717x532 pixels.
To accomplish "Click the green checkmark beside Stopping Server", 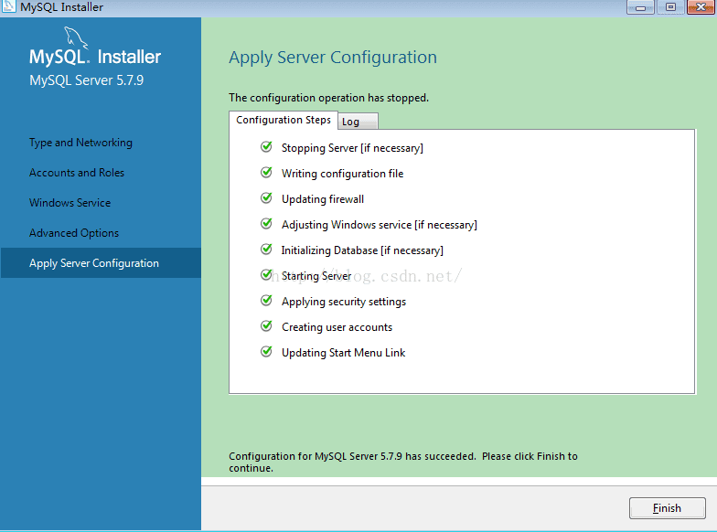I will point(266,146).
